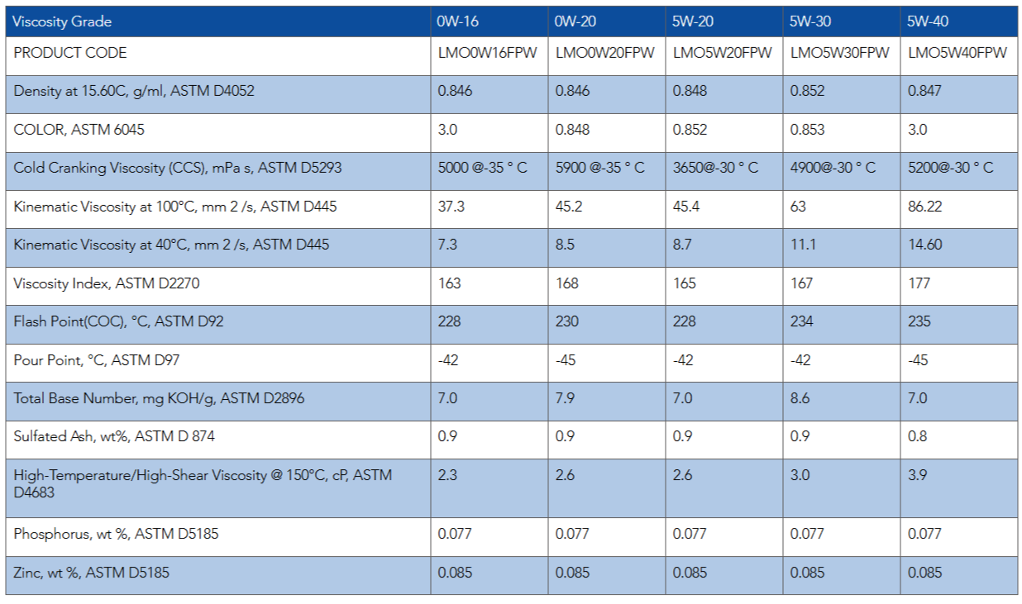Select the 5W-30 column header

(808, 21)
